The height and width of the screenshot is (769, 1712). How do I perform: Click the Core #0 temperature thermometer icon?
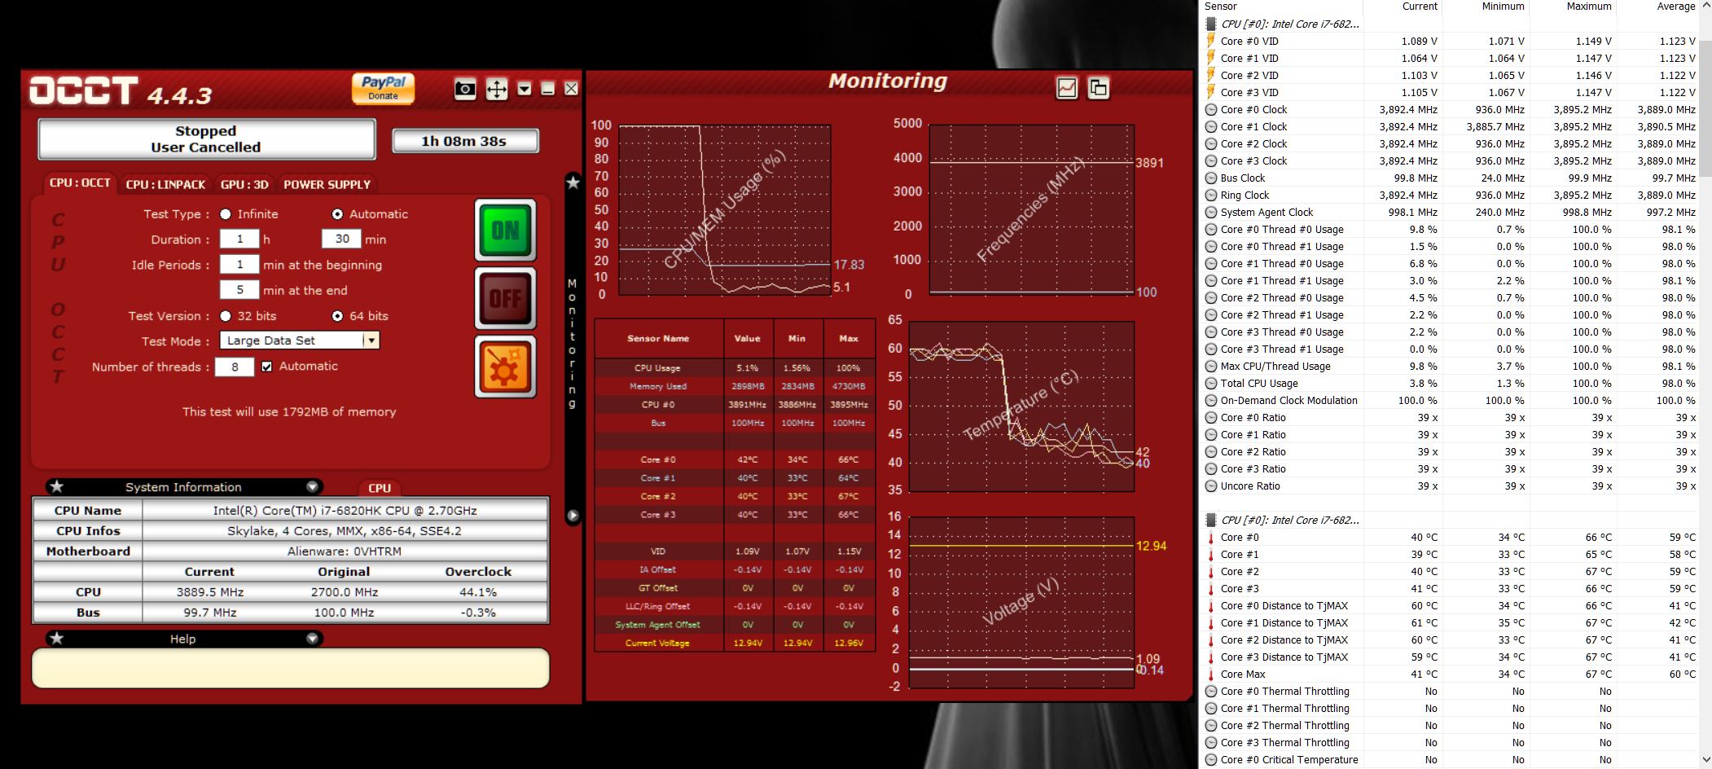[1211, 538]
